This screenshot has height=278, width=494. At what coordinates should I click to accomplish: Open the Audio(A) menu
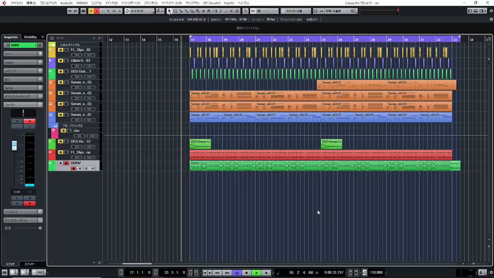point(66,3)
